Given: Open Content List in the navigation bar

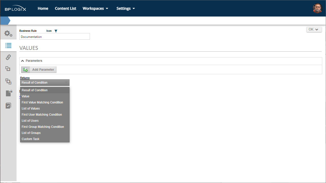Looking at the screenshot, I should click(x=65, y=8).
